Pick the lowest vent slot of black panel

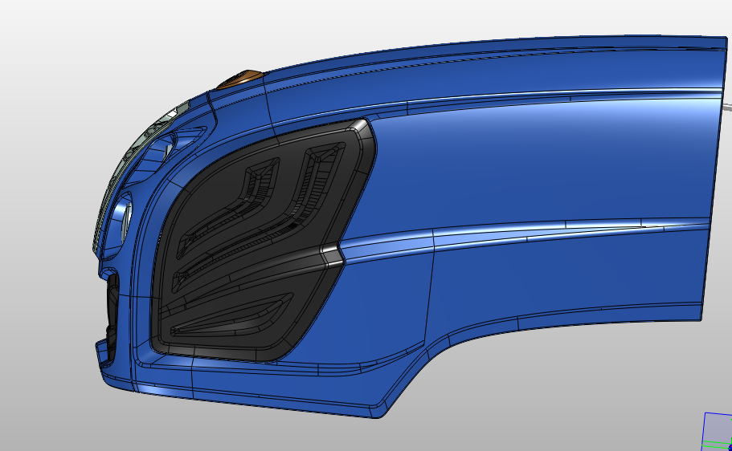click(233, 319)
